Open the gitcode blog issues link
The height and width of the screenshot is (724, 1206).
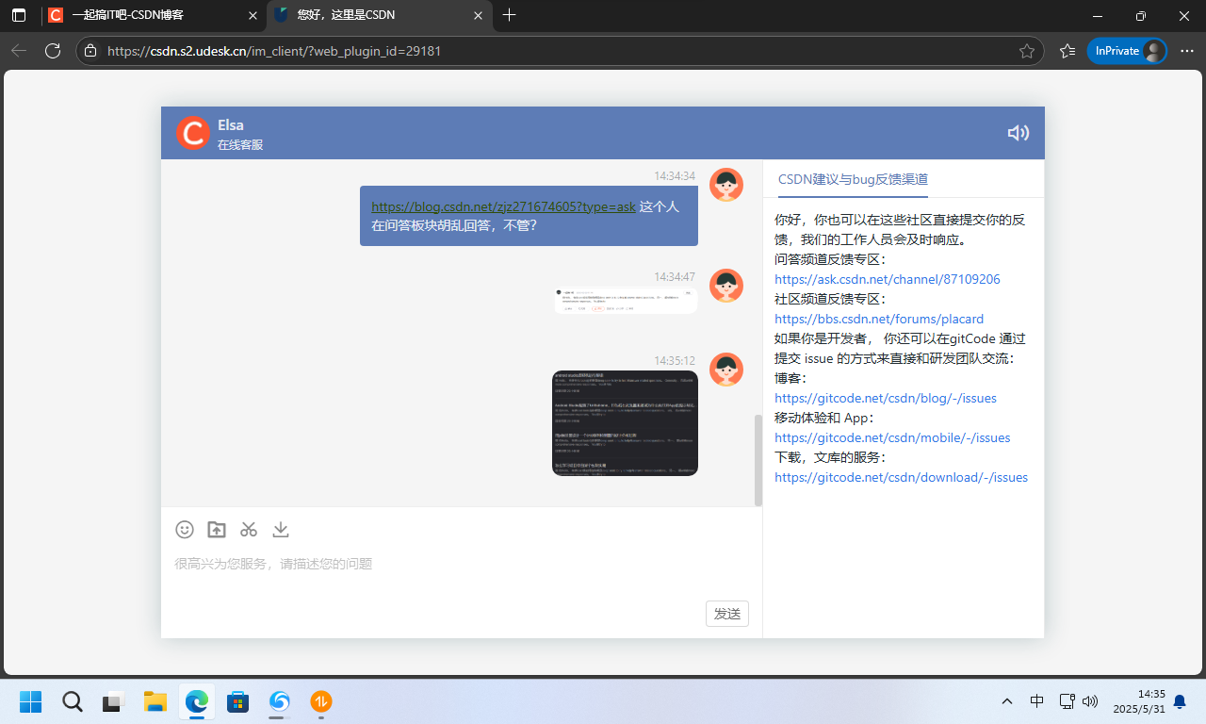tap(886, 398)
